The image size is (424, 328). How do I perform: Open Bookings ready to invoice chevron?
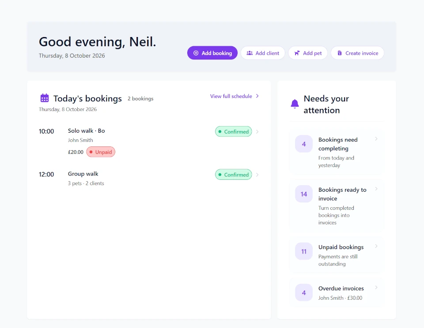click(376, 189)
